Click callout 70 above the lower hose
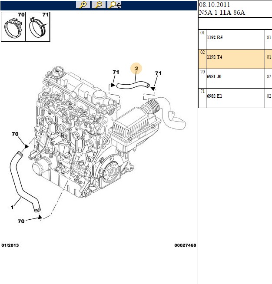This screenshot has height=284, width=272. coord(15,134)
